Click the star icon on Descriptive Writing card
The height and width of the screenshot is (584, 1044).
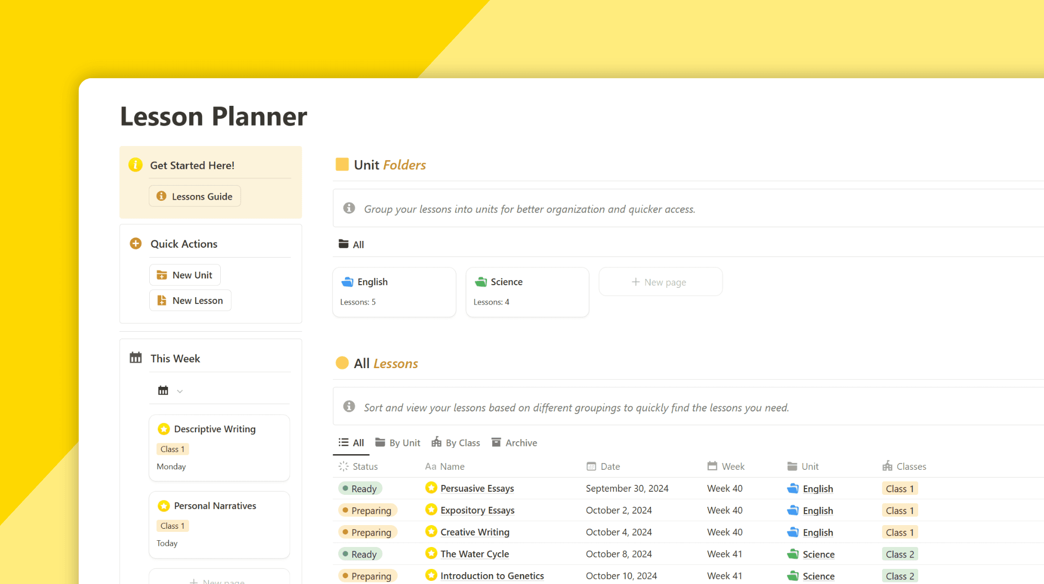(164, 429)
